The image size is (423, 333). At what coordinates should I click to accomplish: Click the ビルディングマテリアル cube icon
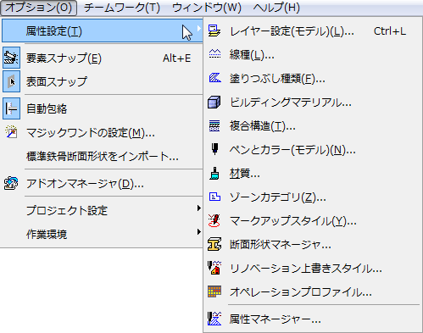tap(214, 102)
